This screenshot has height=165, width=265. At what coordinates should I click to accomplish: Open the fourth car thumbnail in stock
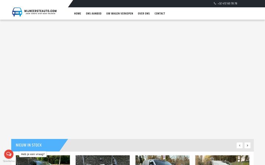tap(222, 160)
